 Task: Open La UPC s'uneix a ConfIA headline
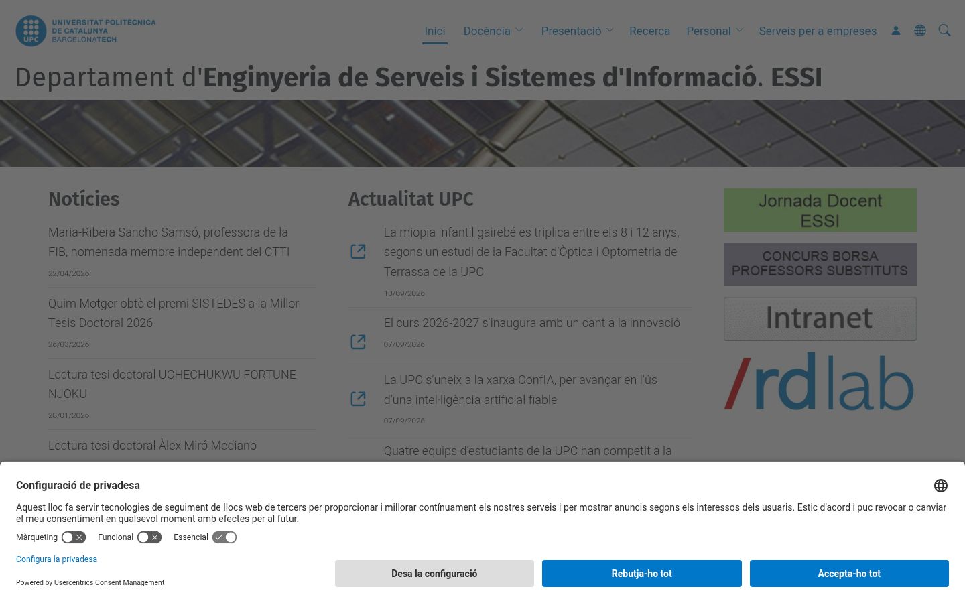[x=520, y=389]
